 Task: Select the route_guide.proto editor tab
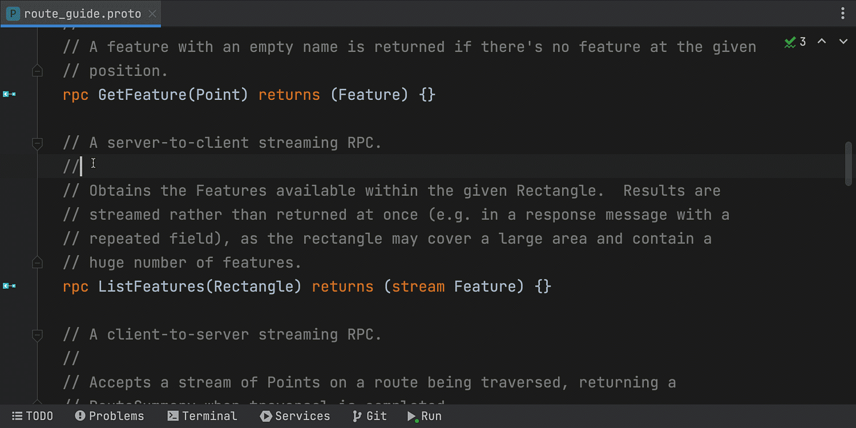point(80,14)
